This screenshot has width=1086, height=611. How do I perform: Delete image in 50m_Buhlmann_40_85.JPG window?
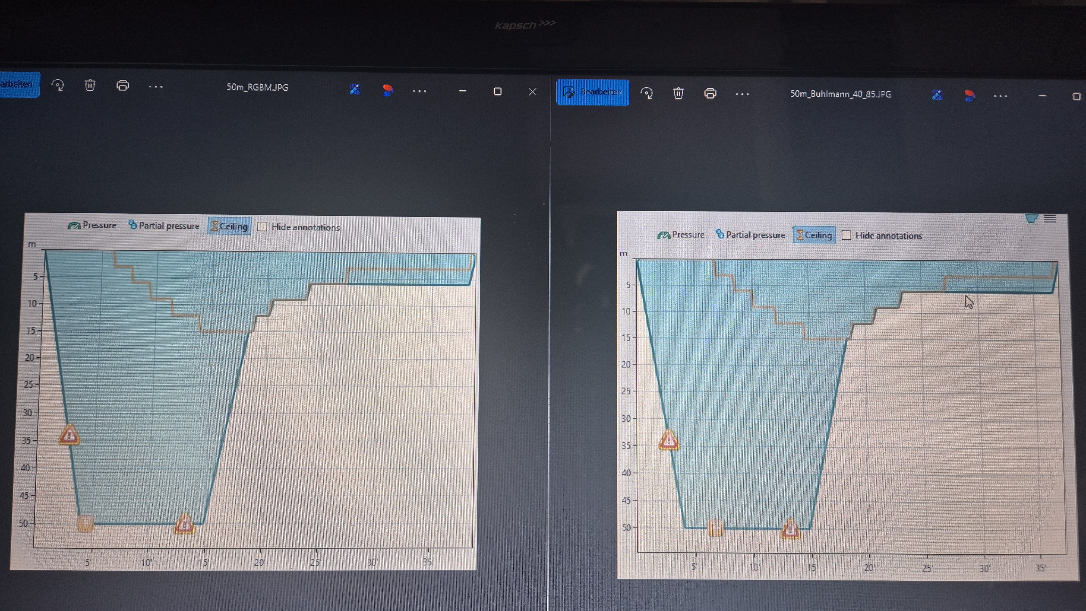(678, 93)
